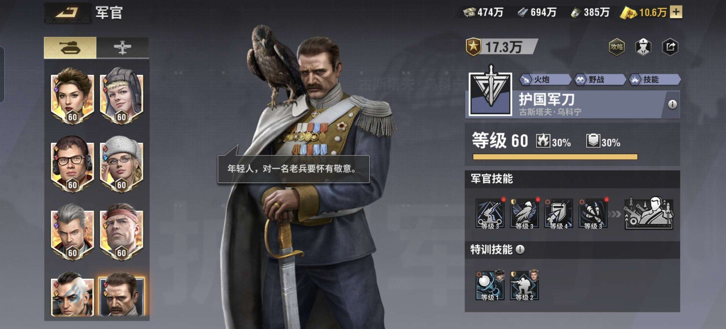Select the 等级4 officer skill icon
Screen dimensions: 726x329
click(x=558, y=213)
